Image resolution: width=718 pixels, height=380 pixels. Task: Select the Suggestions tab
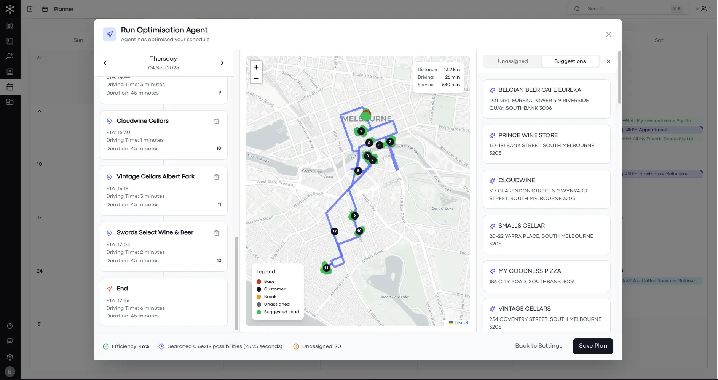(570, 61)
